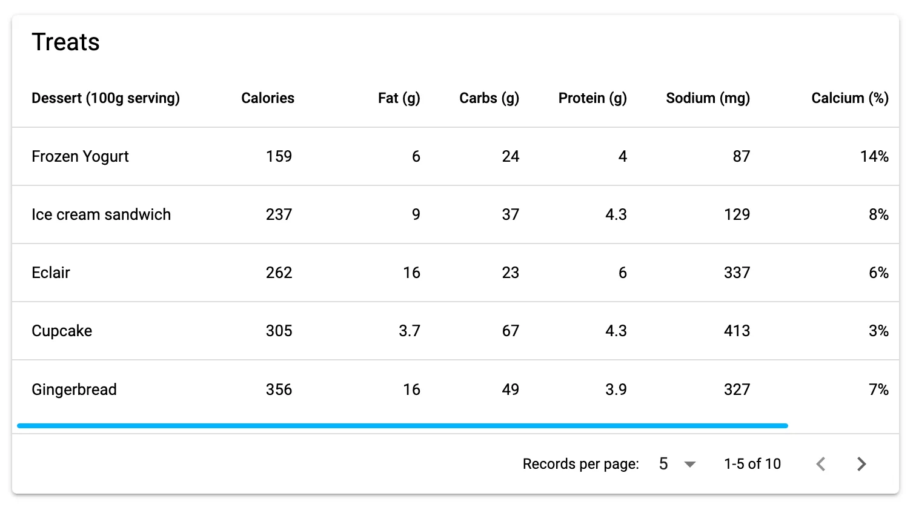Click Gingerbread's 356 calories cell
This screenshot has height=510, width=916.
(x=279, y=389)
